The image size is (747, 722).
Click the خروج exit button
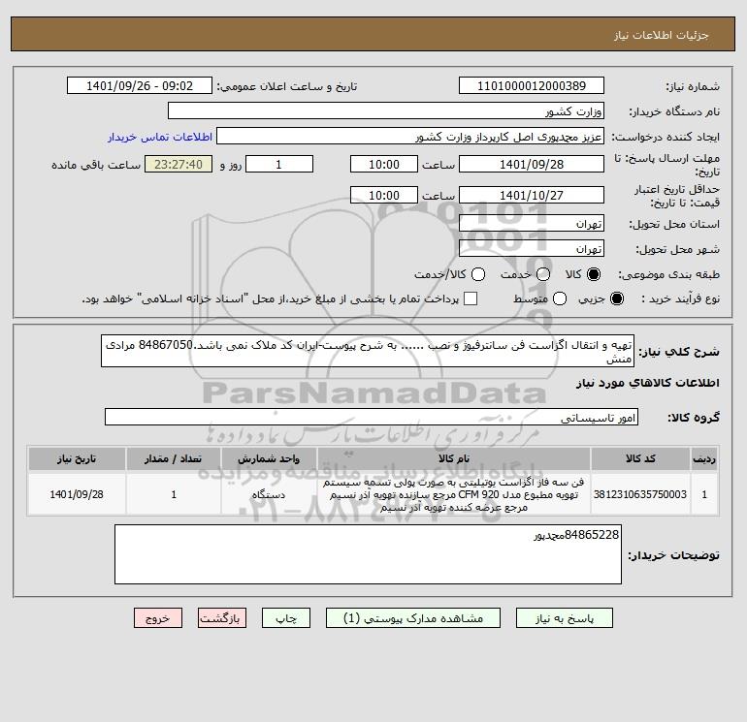(158, 618)
